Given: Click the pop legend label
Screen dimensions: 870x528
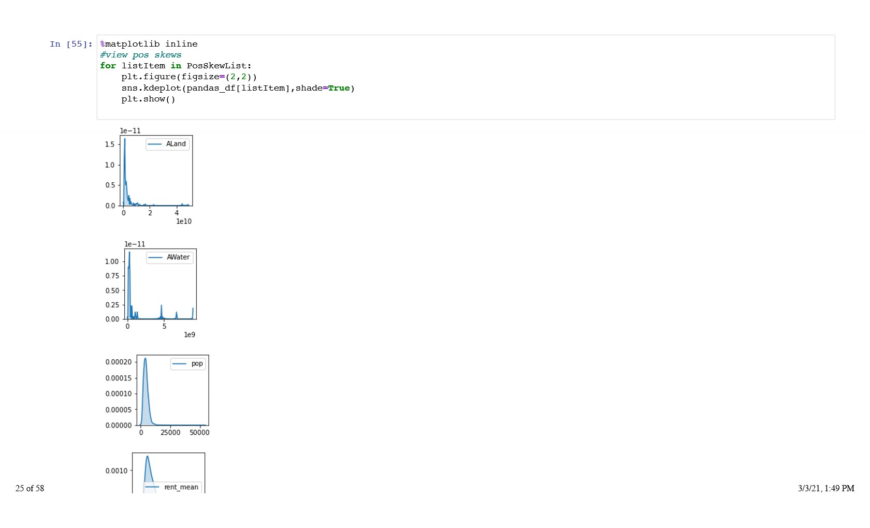Looking at the screenshot, I should 197,364.
